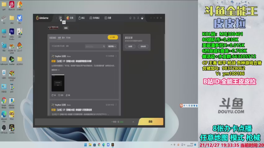Open the first post's image thumbnail
The image size is (264, 148).
point(58,83)
